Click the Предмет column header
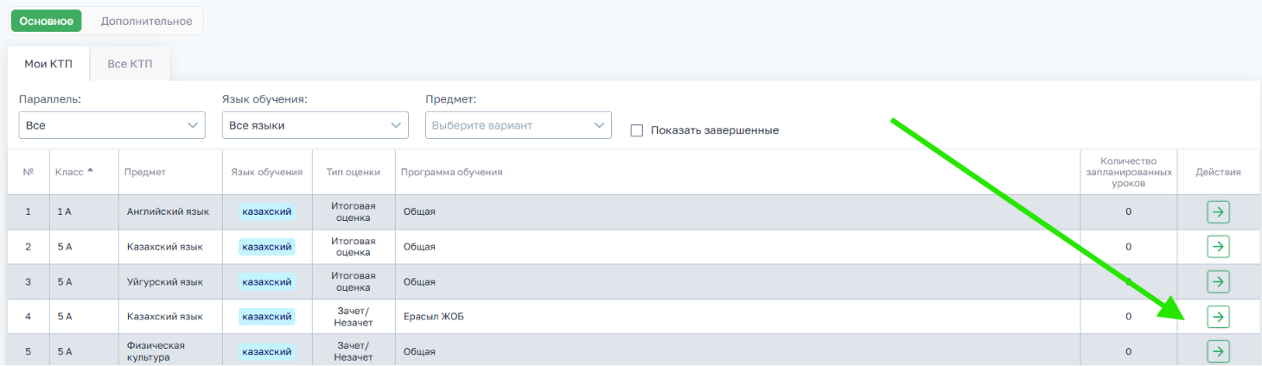The image size is (1262, 366). pyautogui.click(x=144, y=172)
